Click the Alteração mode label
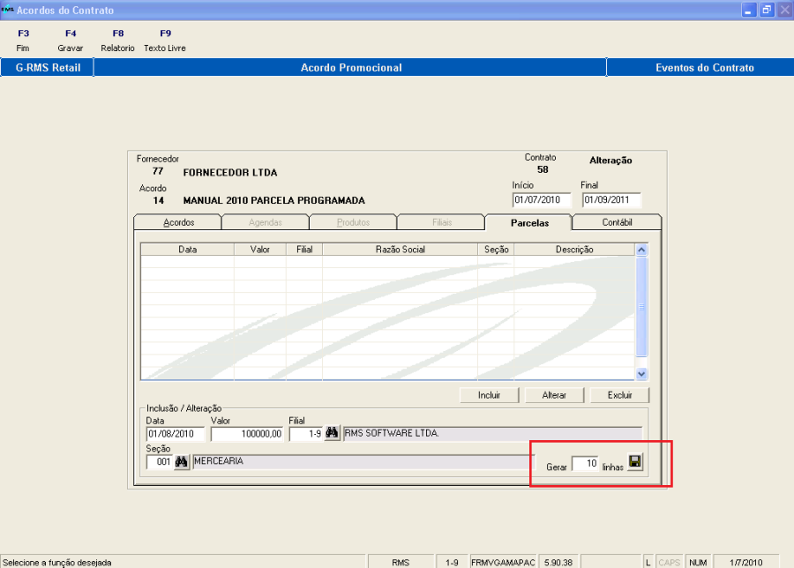This screenshot has width=794, height=568. (x=610, y=161)
